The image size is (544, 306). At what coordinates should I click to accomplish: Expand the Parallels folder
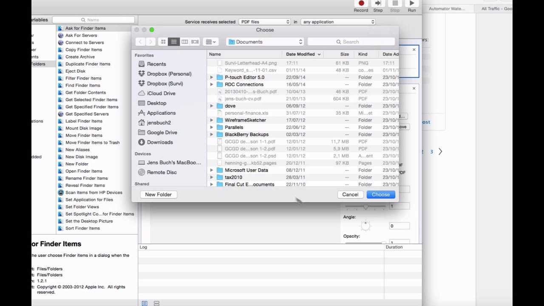click(x=212, y=127)
